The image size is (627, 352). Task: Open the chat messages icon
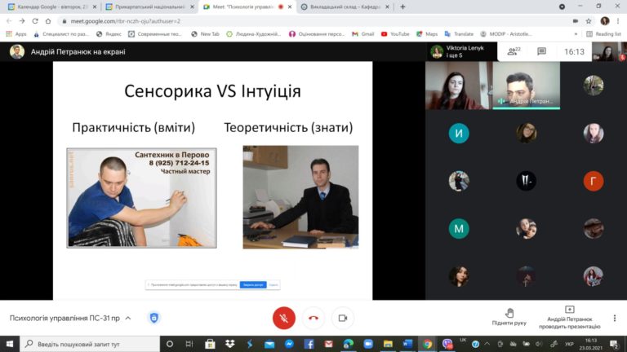(541, 51)
